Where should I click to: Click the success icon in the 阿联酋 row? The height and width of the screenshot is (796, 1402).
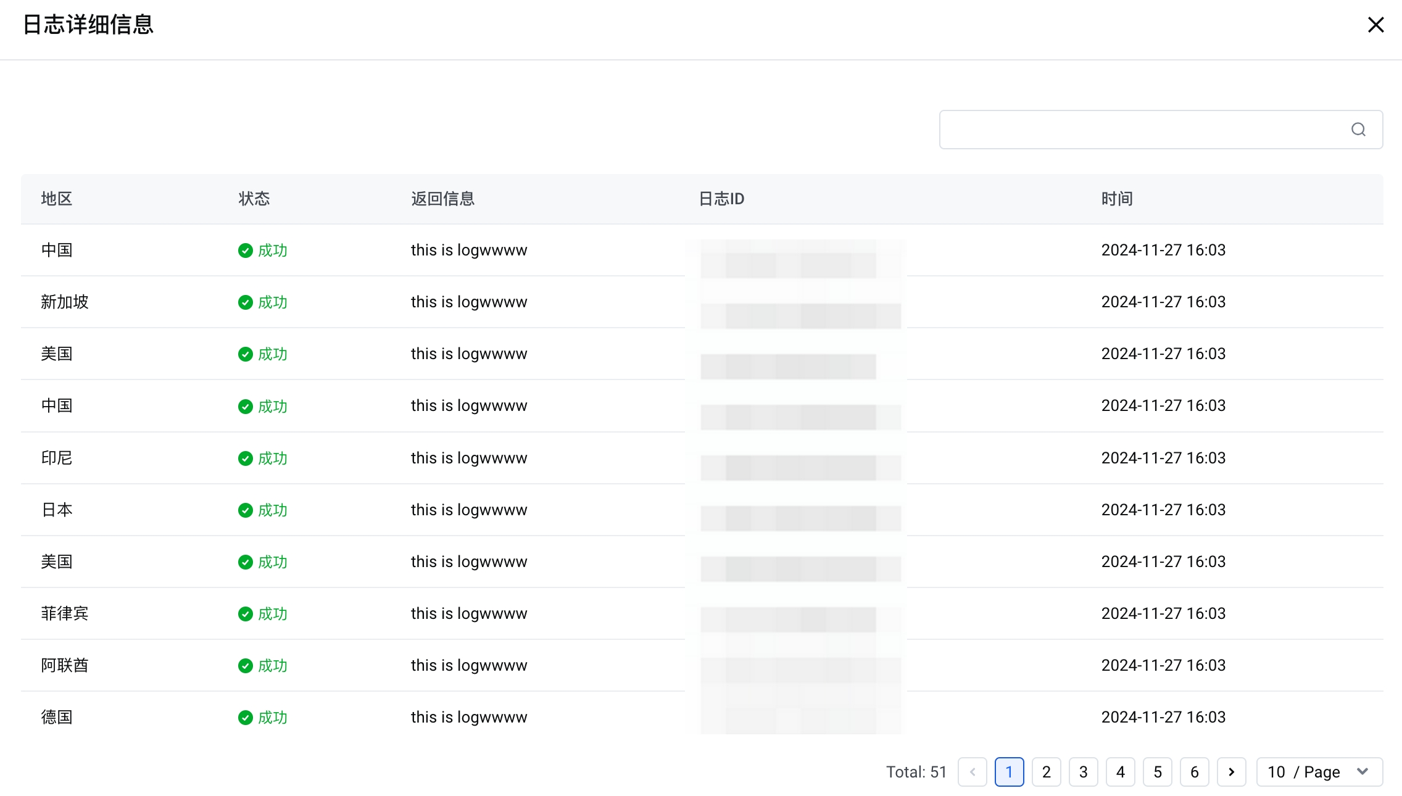click(245, 666)
